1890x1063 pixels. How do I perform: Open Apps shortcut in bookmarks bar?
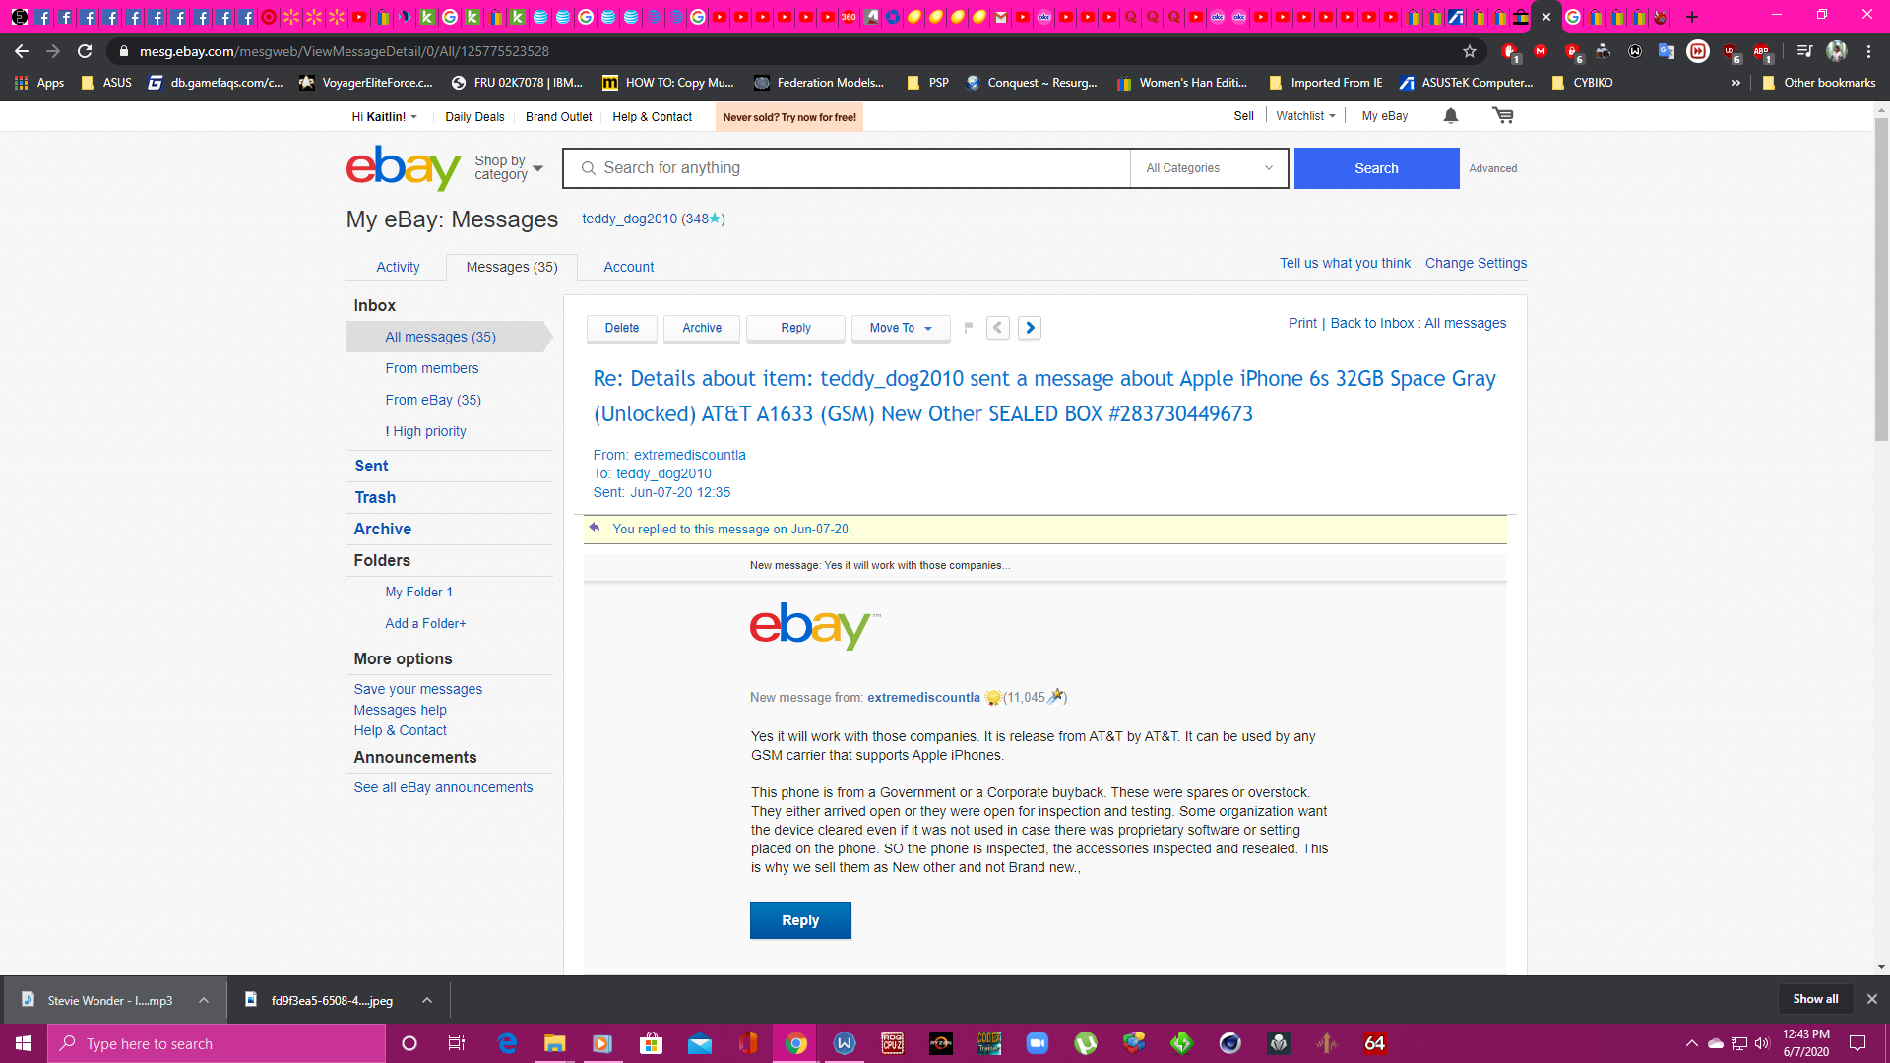click(39, 83)
